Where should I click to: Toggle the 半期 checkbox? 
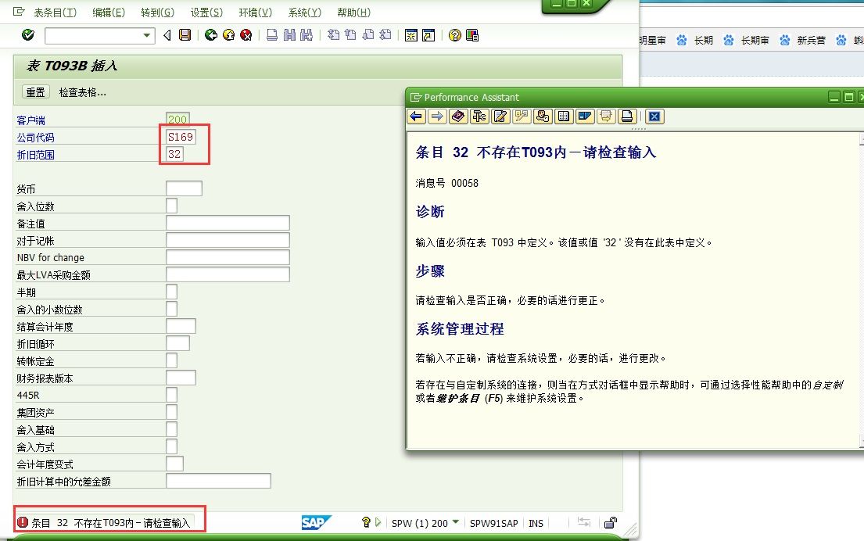pos(171,292)
